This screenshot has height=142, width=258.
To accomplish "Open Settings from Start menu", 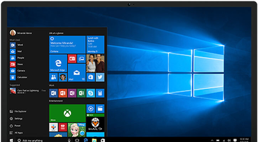I will click(19, 119).
